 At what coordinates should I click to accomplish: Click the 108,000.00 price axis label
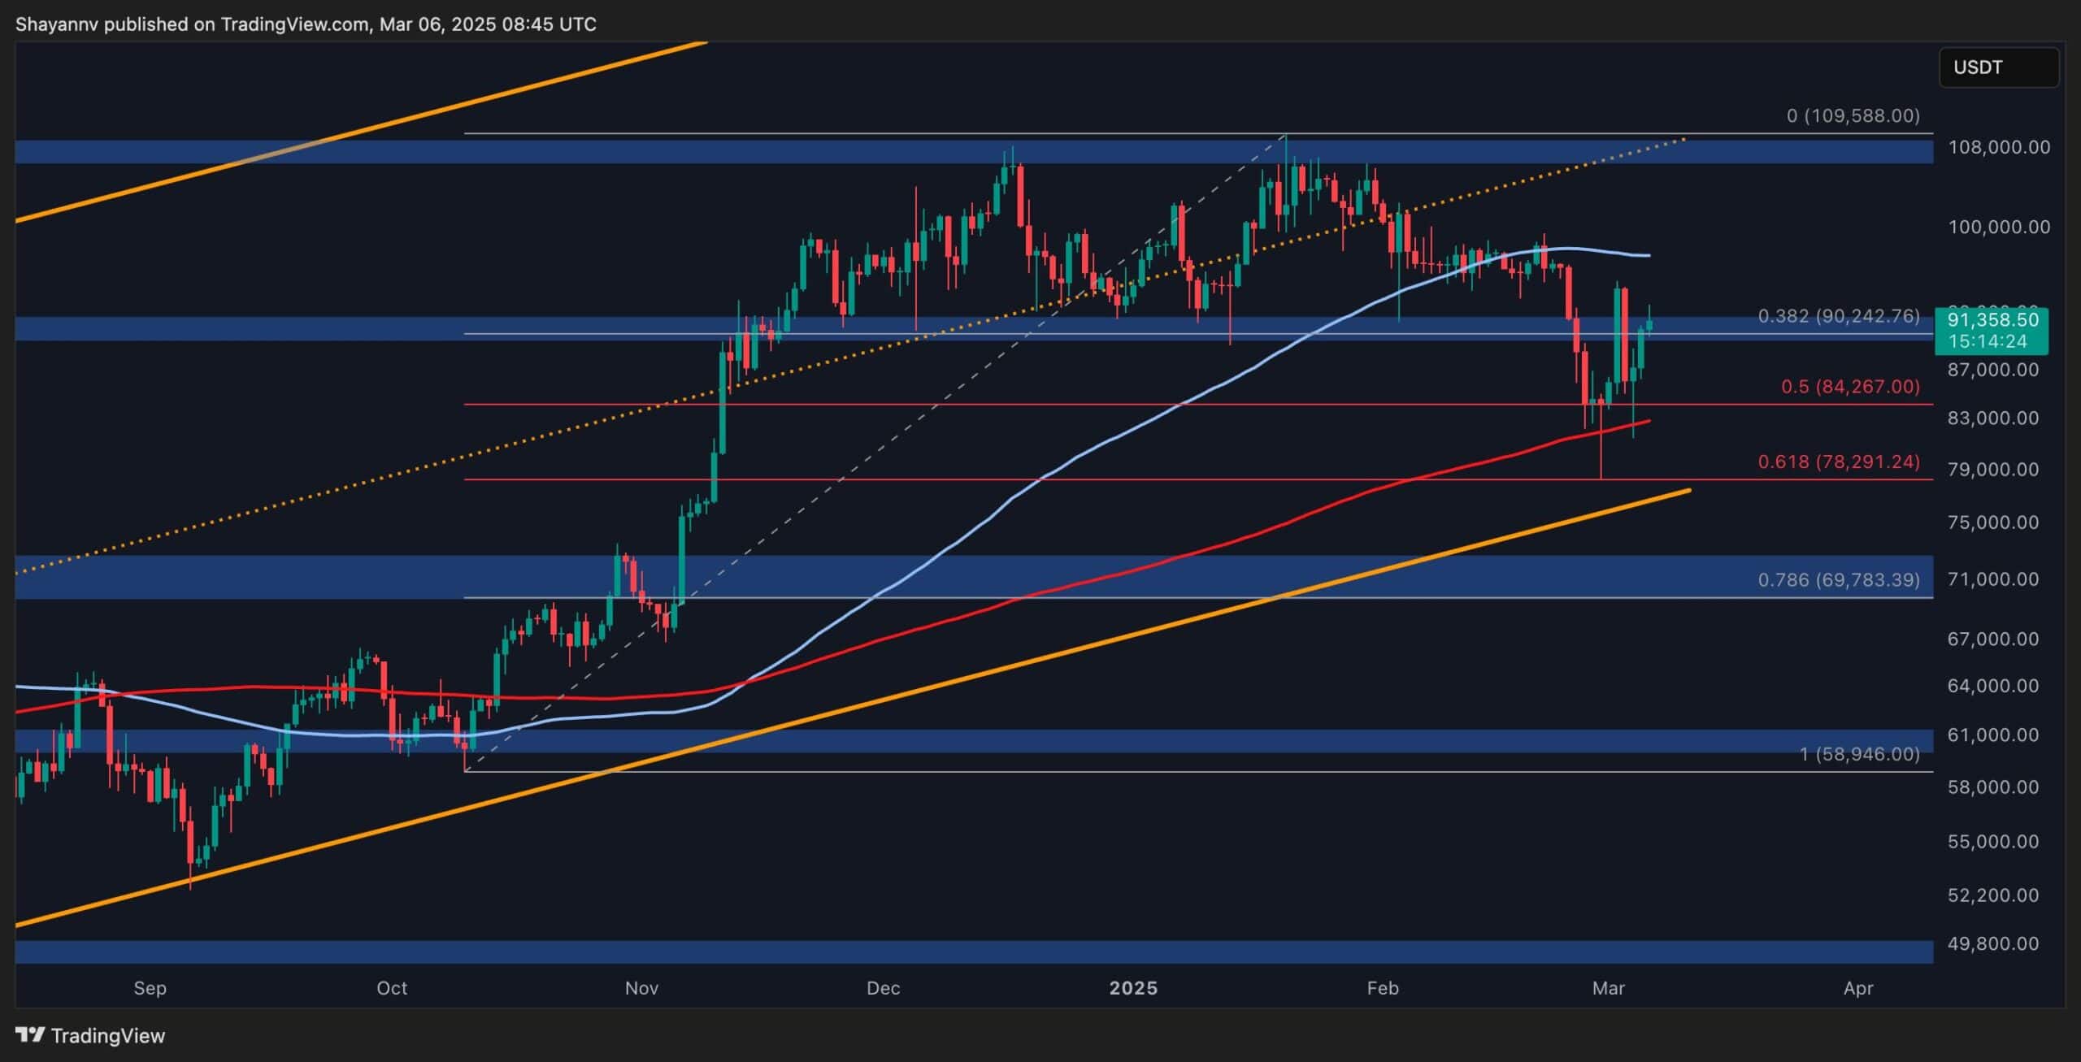click(x=1999, y=147)
